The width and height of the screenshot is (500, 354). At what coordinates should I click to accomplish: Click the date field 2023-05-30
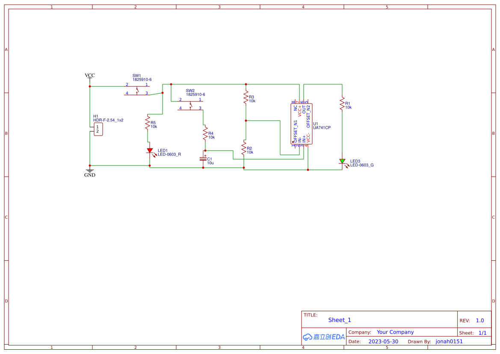click(x=384, y=341)
